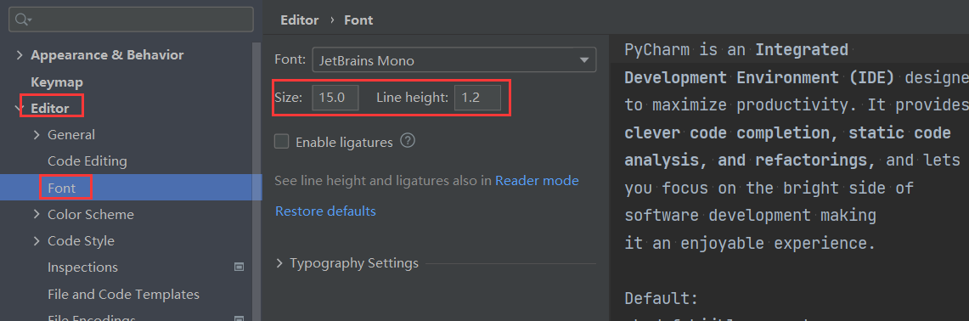
Task: Click Restore defaults link
Action: pyautogui.click(x=325, y=211)
